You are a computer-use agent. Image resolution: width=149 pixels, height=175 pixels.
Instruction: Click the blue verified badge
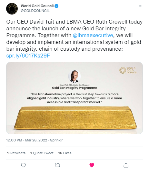[56, 6]
